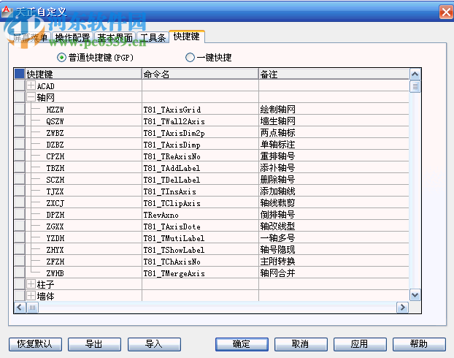Select the ZXCJ shortcut cell
The image size is (454, 358).
pyautogui.click(x=83, y=203)
